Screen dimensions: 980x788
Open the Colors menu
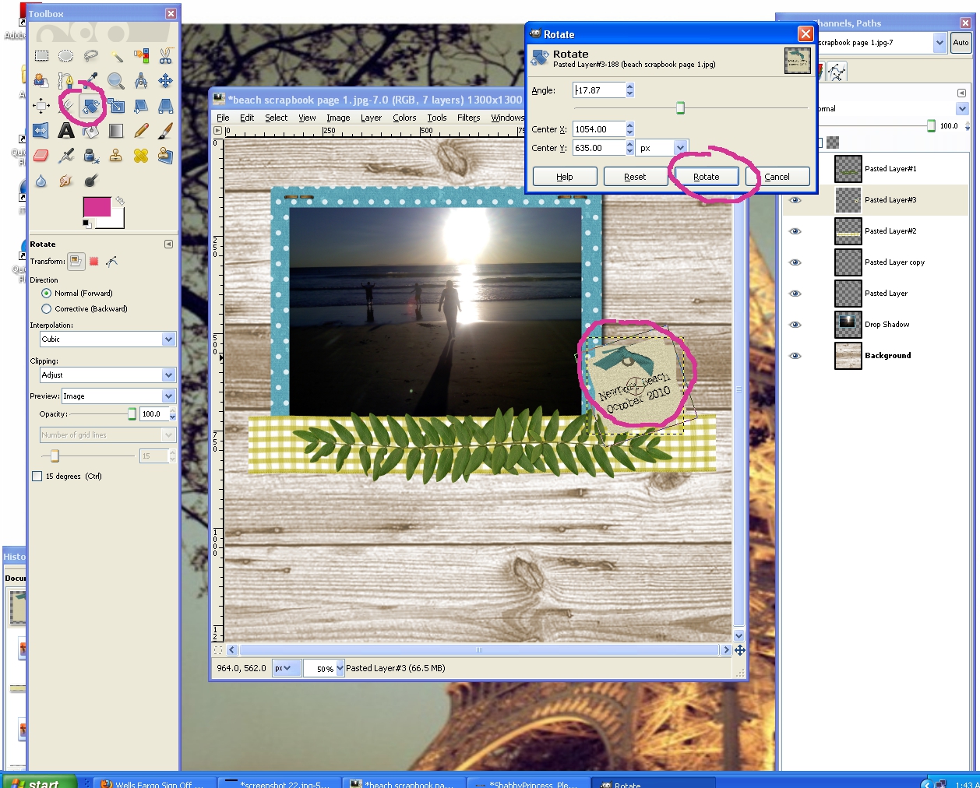404,118
